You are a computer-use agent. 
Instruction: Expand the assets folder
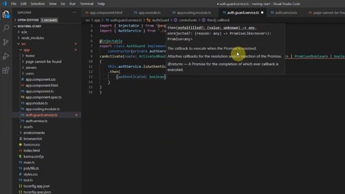(x=28, y=127)
